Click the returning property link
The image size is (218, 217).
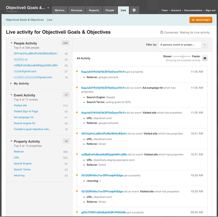tap(19, 176)
